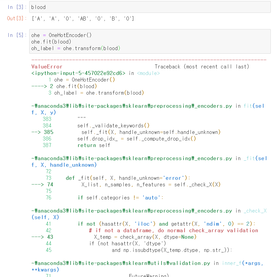This screenshot has height=277, width=276.
Task: Click '<ipython-input-5-457022e92cd6>' reference
Action: 78,73
